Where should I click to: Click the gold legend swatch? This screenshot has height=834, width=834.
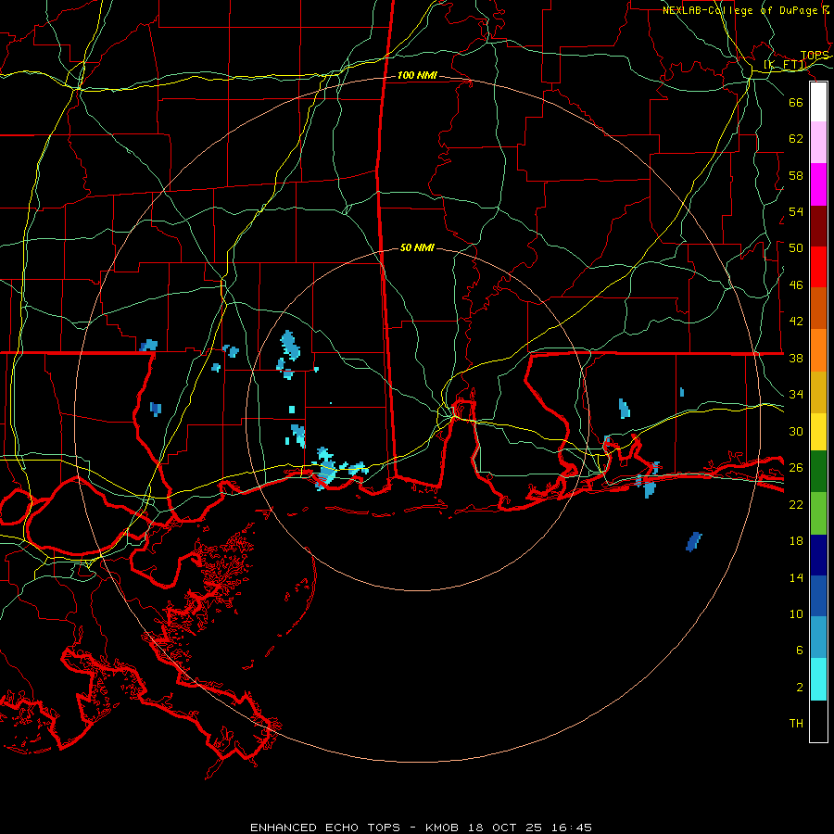coord(818,391)
